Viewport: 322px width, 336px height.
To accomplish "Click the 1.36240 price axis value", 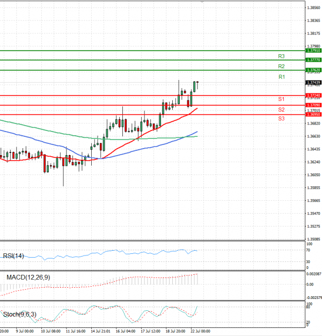I will (313, 162).
